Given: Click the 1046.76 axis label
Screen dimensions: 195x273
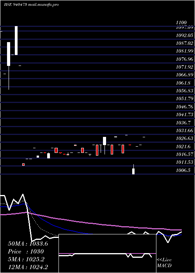Looking at the screenshot, I should (184, 106).
